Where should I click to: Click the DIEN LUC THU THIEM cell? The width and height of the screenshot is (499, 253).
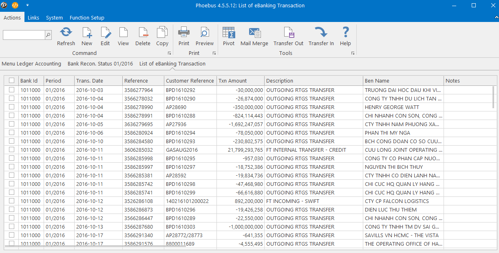tap(403, 209)
